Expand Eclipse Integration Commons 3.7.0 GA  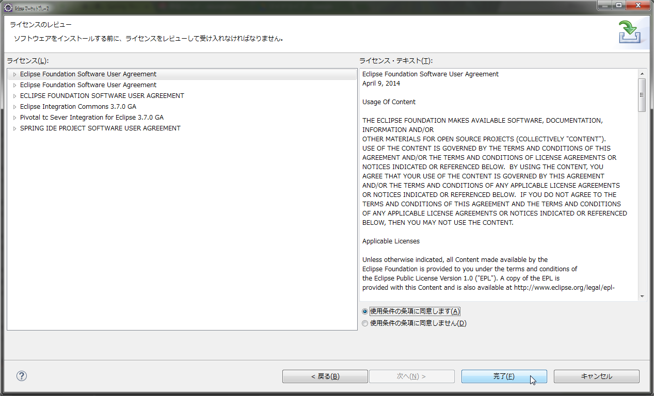(x=14, y=106)
